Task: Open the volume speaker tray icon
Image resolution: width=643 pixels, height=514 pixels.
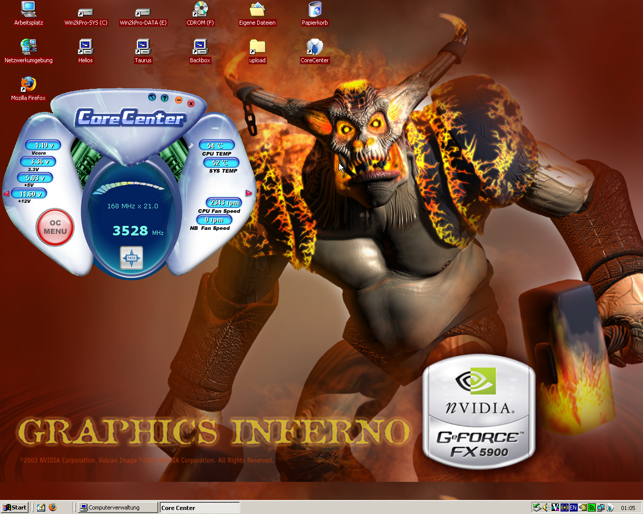Action: click(x=546, y=507)
